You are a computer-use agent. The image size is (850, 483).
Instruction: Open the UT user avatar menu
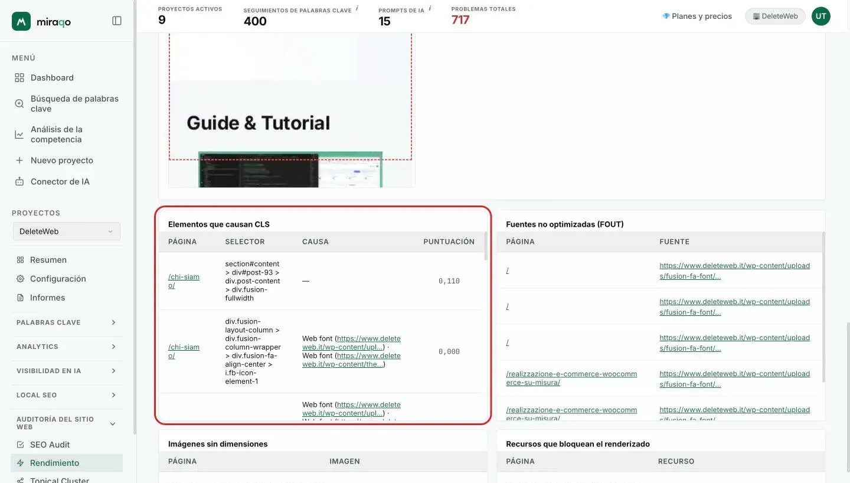(820, 17)
